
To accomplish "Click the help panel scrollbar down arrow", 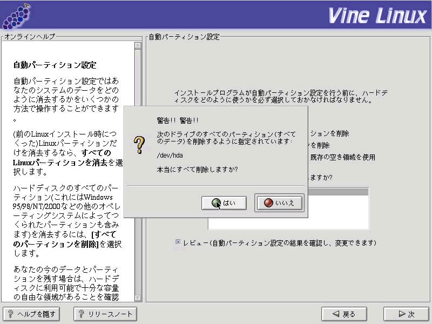I will pos(138,298).
